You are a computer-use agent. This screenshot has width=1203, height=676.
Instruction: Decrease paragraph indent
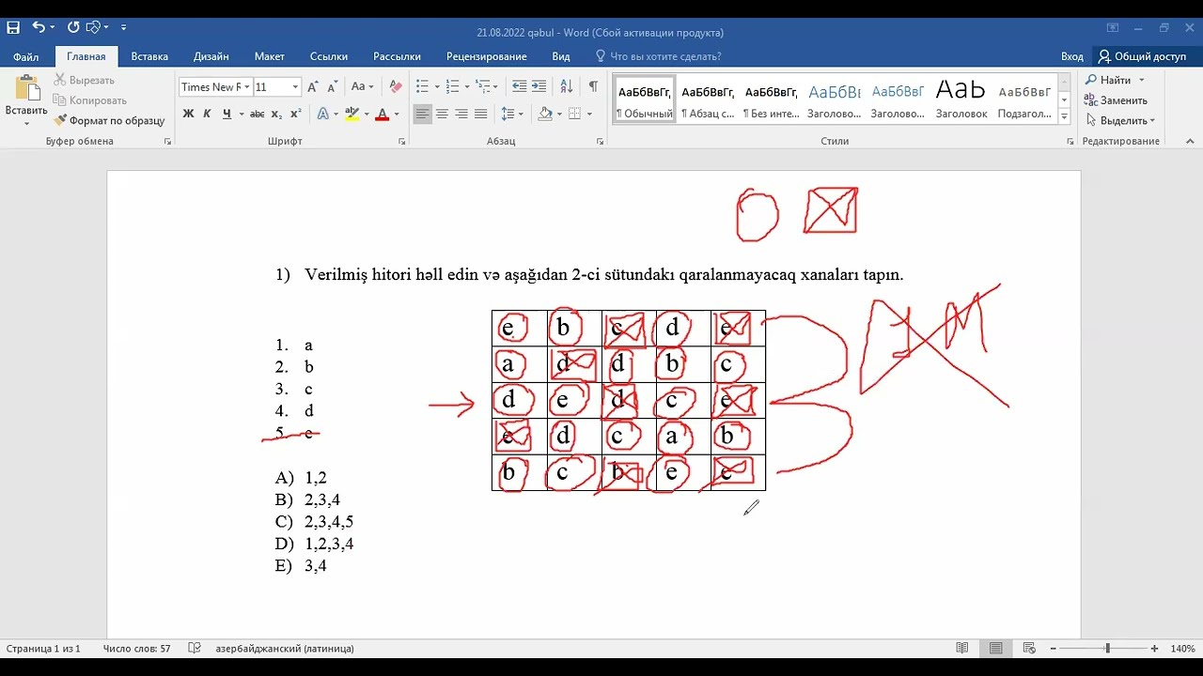[x=519, y=86]
